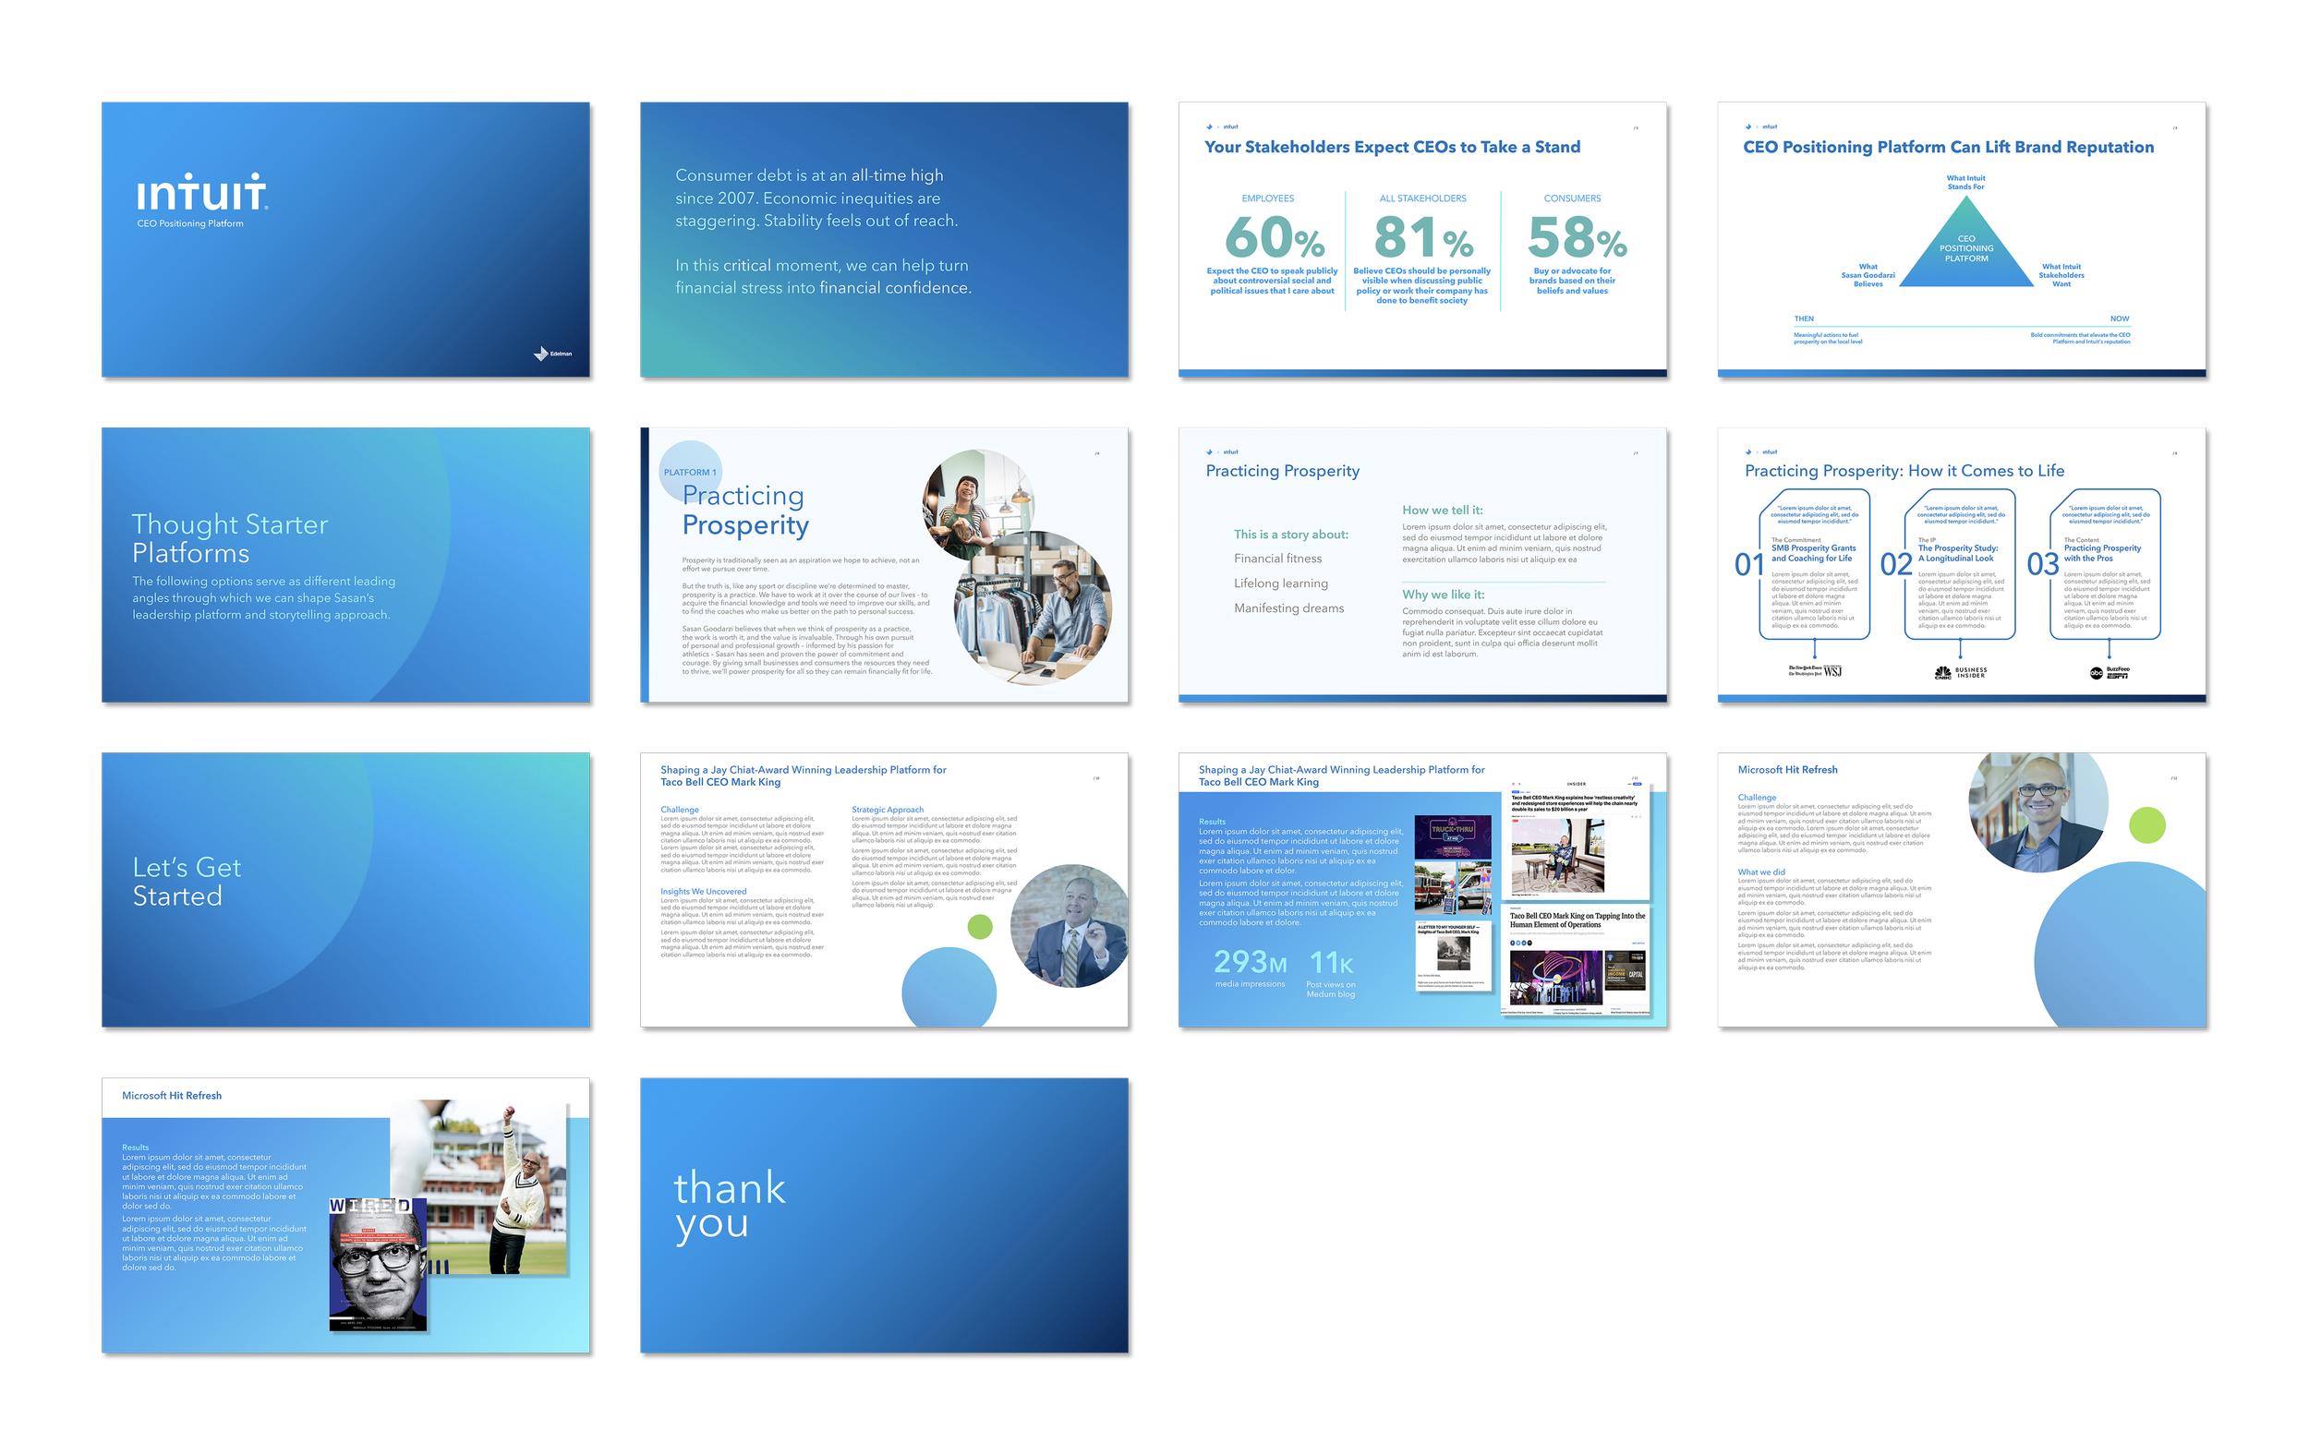2309x1455 pixels.
Task: Open the consumer debt statement slide
Action: (883, 240)
